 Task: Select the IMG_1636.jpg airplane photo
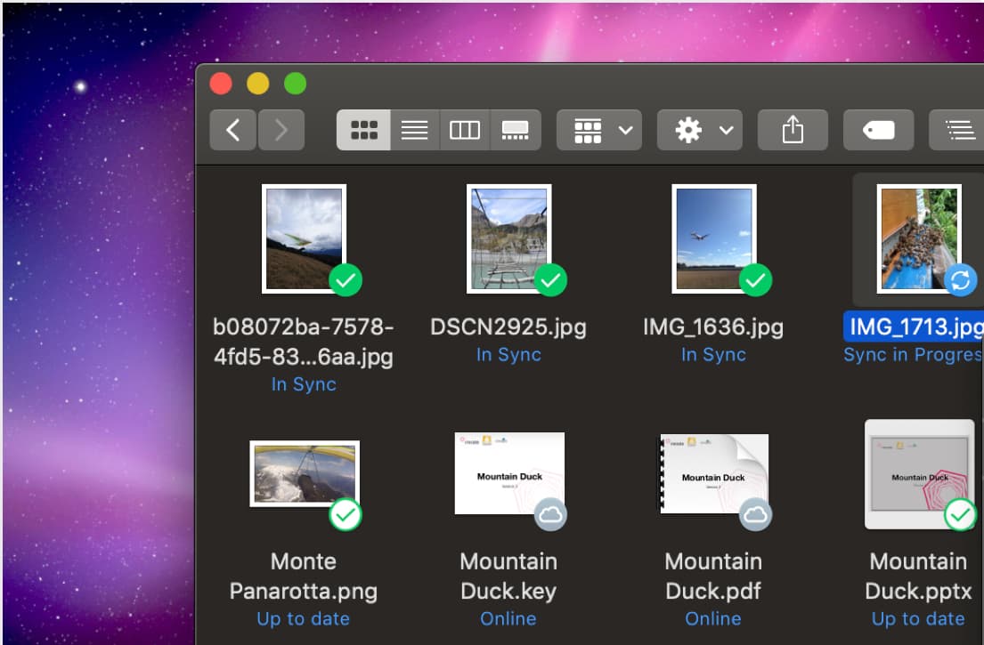[x=714, y=238]
